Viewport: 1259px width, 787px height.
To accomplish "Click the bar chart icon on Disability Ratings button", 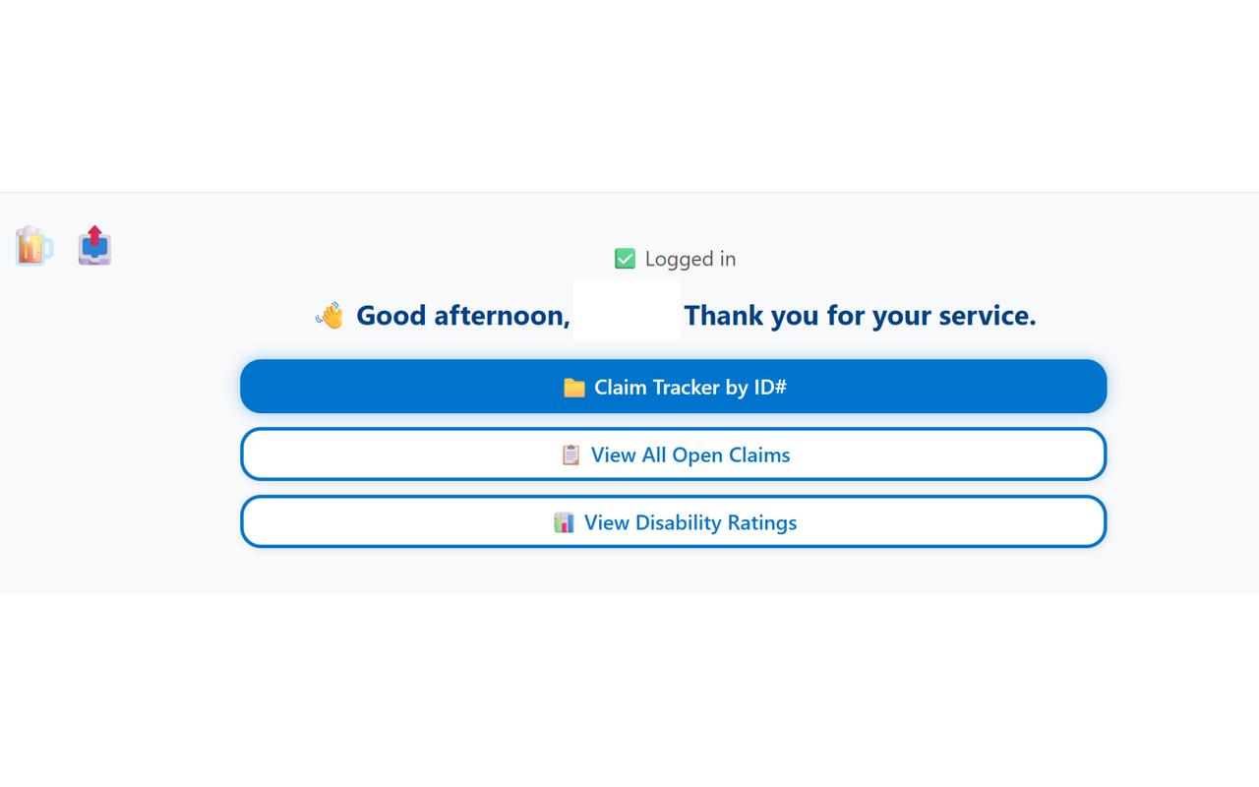I will 563,522.
